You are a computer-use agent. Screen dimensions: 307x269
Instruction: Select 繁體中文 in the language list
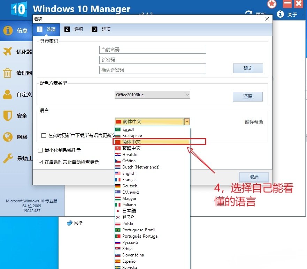152,148
